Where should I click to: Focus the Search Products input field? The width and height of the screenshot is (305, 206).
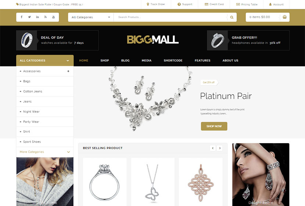171,17
